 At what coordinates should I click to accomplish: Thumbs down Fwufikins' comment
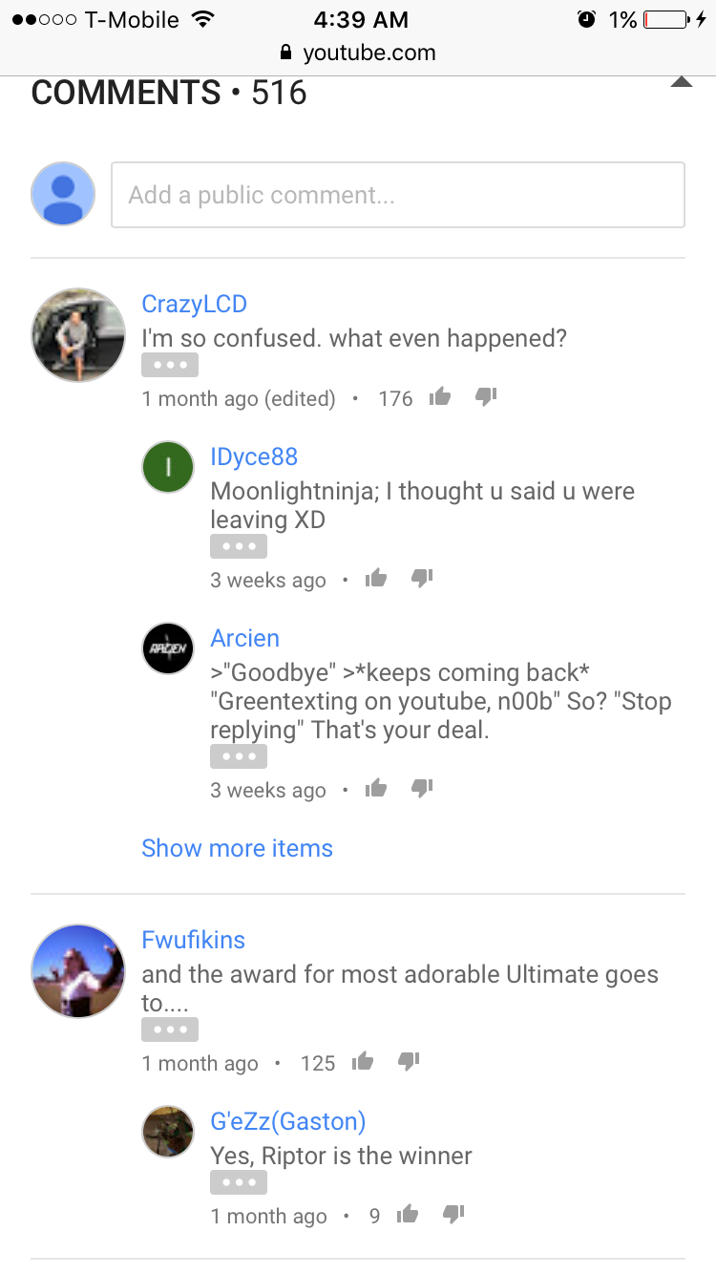[x=409, y=1061]
